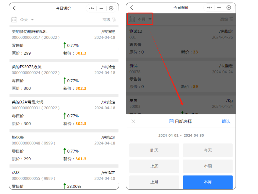The height and width of the screenshot is (194, 258).
Task: Open item 美的32A鸳鸯火锅
Action: [28, 102]
